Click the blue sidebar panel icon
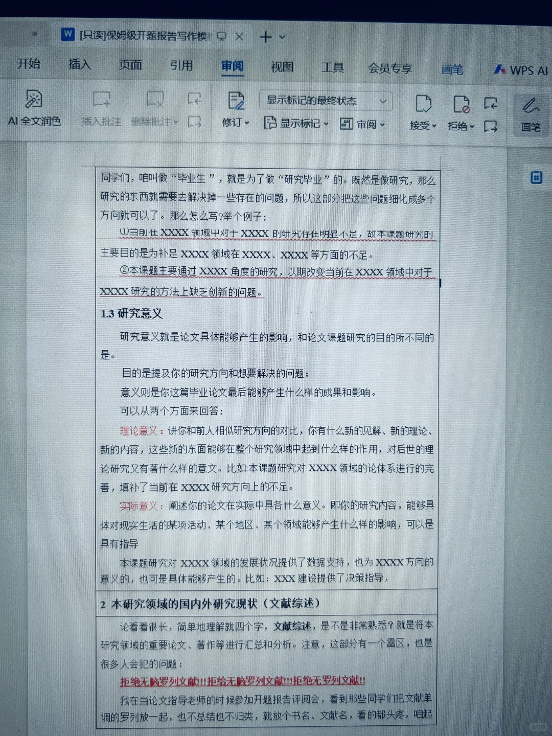 (x=536, y=177)
